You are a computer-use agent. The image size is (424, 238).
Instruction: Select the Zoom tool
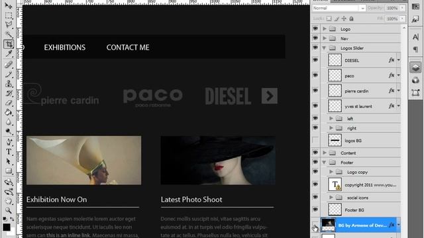pos(9,210)
